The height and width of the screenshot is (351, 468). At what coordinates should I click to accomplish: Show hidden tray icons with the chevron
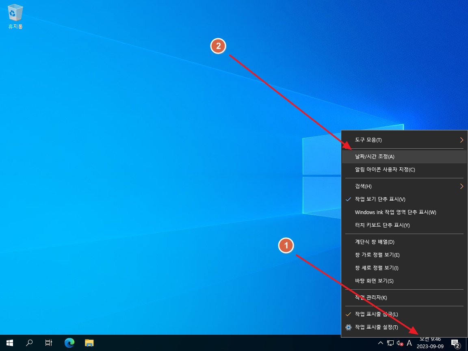[x=380, y=343]
